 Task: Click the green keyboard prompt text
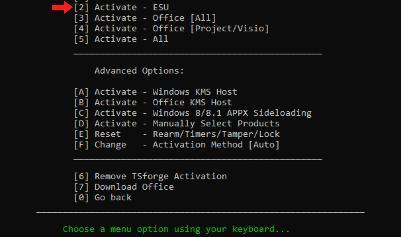pos(176,229)
